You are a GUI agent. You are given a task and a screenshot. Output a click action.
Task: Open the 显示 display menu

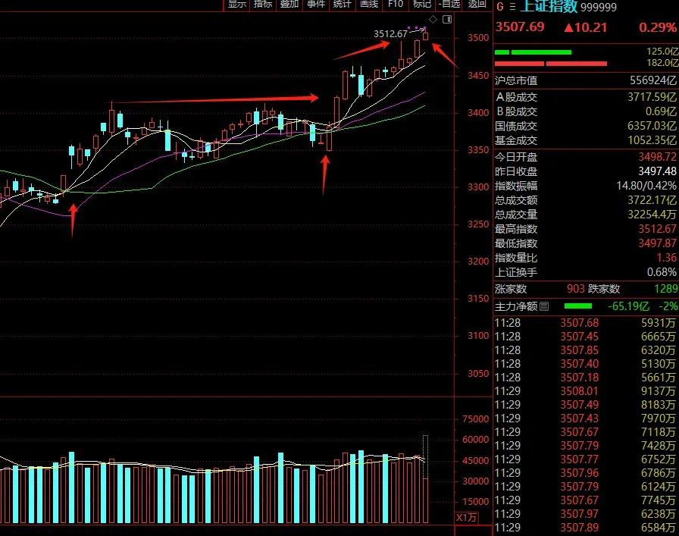(x=237, y=5)
